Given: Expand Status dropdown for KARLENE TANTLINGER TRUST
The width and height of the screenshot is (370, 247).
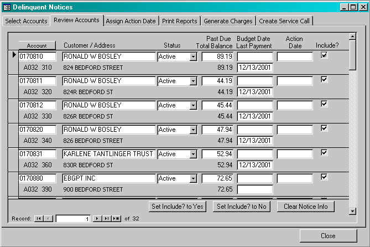Looking at the screenshot, I should click(193, 154).
